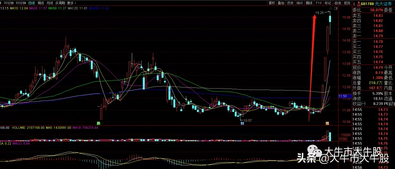Screen dimensions: 395x169
Task: Click the blue 11.50 price level tag
Action: point(343,96)
